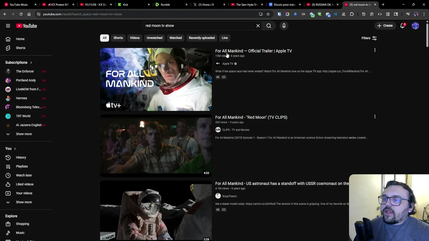Expand the You section chevron
Image resolution: width=429 pixels, height=241 pixels.
point(15,149)
